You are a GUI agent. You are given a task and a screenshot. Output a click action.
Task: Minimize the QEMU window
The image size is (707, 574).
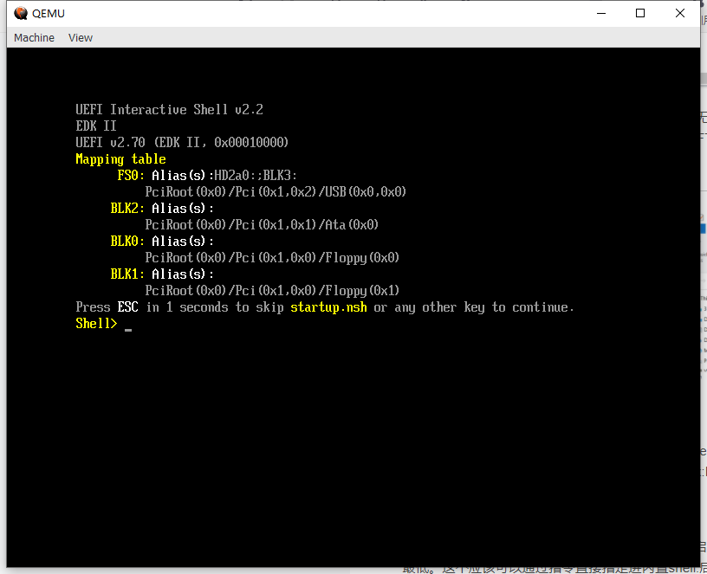coord(600,13)
